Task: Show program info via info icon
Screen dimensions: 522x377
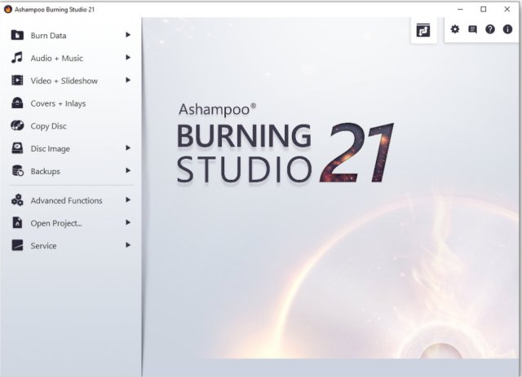Action: pyautogui.click(x=507, y=29)
